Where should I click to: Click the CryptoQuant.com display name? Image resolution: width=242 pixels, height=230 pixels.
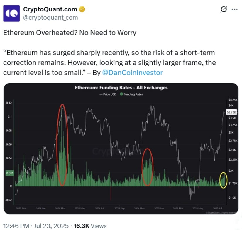coord(50,9)
